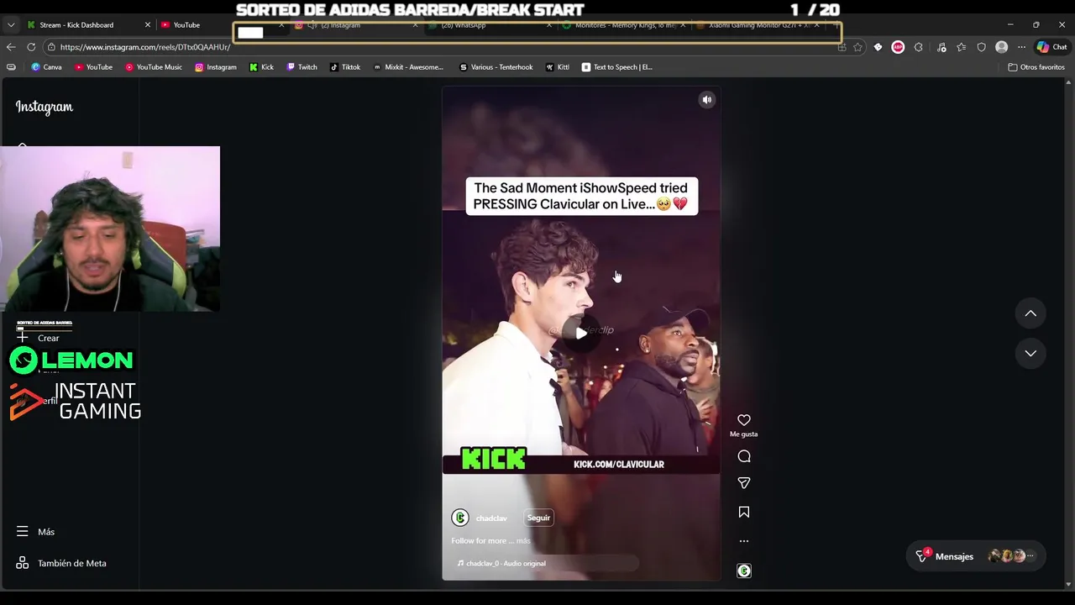Image resolution: width=1075 pixels, height=605 pixels.
Task: Go to the next reel with down chevron
Action: tap(1030, 353)
